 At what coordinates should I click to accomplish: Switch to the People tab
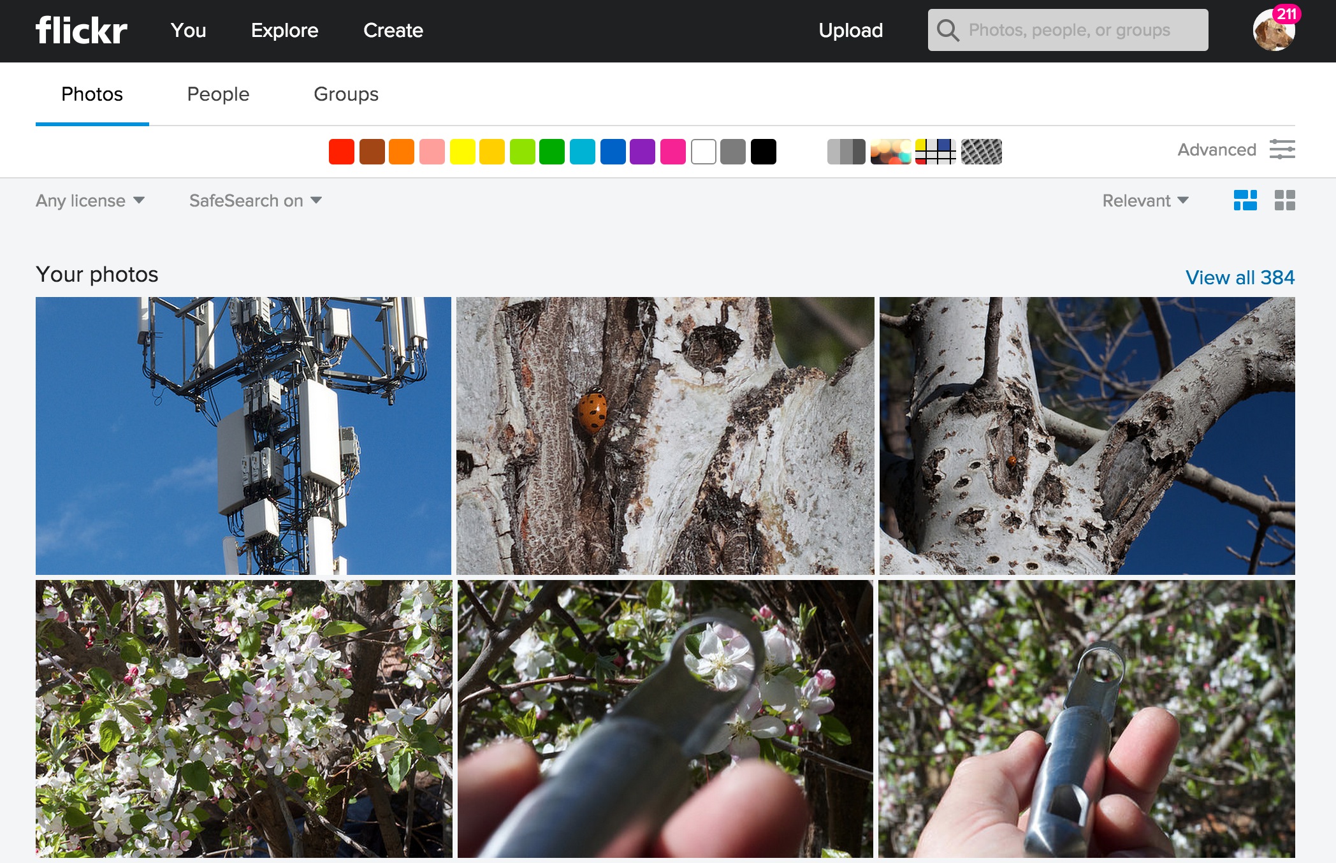(218, 94)
